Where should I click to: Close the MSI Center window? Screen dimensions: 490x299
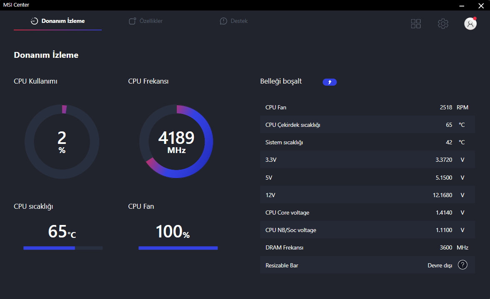coord(481,5)
